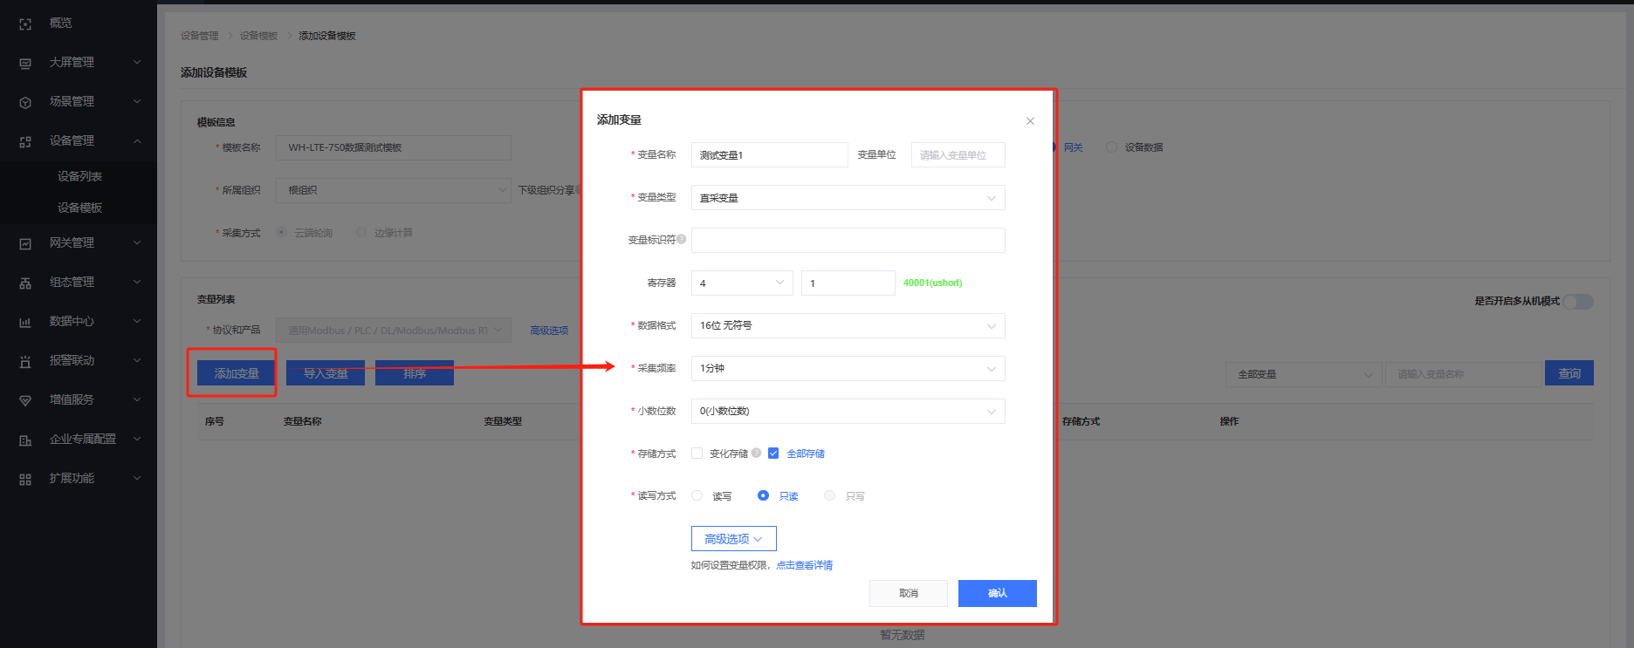
Task: Open 设备列表 in the sidebar menu
Action: click(x=79, y=176)
